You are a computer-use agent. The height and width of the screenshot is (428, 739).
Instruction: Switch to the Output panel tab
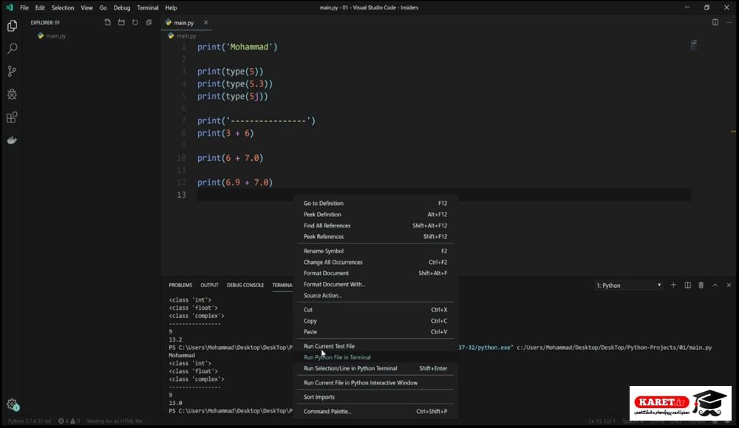(209, 285)
